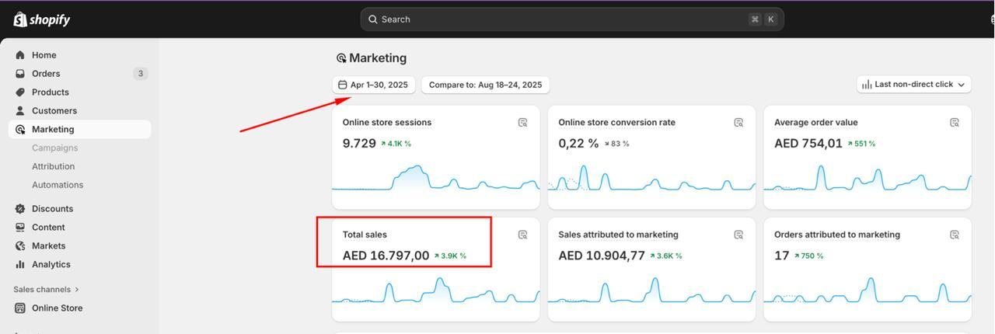Click the AED 10.904,77 value
Screen dimensions: 995x334
coord(602,256)
